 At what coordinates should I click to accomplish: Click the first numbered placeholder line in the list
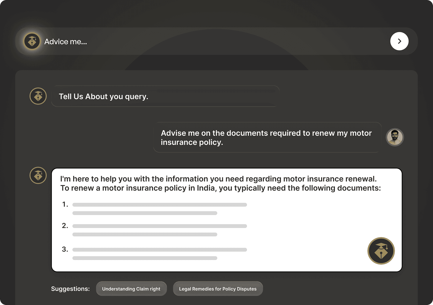tap(160, 204)
